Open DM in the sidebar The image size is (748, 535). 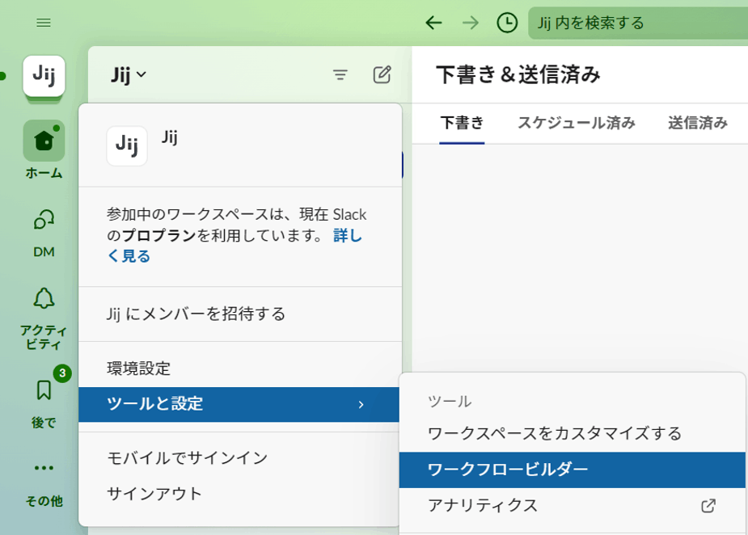[x=44, y=234]
